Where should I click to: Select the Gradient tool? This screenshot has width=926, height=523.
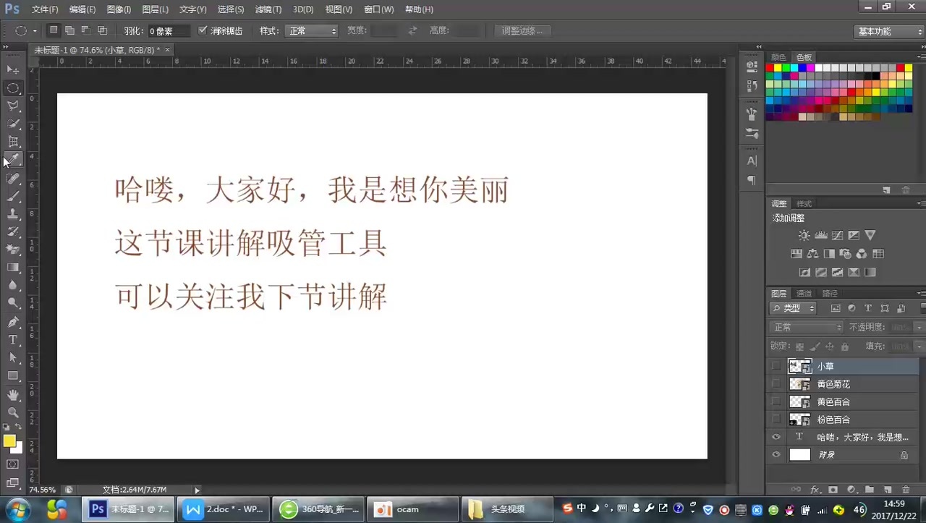coord(13,268)
